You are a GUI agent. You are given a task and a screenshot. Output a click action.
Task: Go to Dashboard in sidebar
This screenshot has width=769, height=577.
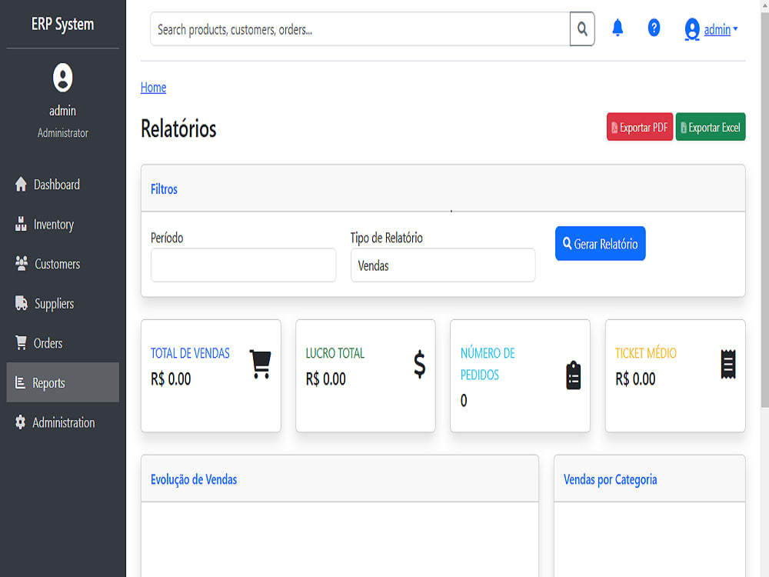click(x=63, y=185)
